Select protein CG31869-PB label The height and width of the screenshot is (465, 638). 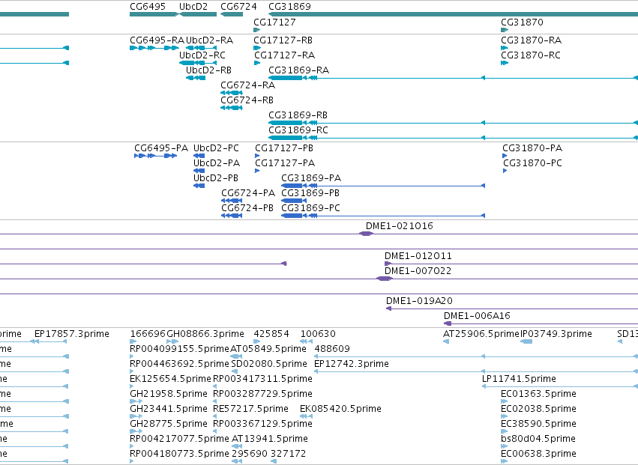pos(310,193)
